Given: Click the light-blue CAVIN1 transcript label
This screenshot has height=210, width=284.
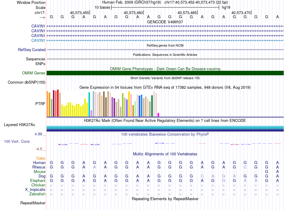Looking at the screenshot, I should (x=38, y=40).
